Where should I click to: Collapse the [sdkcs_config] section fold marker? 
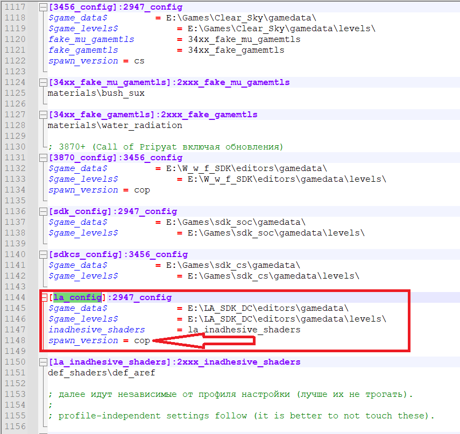[x=43, y=255]
